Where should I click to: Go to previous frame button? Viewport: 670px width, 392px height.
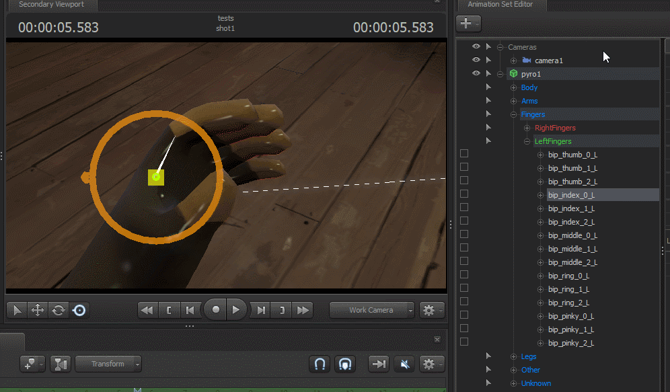(190, 310)
